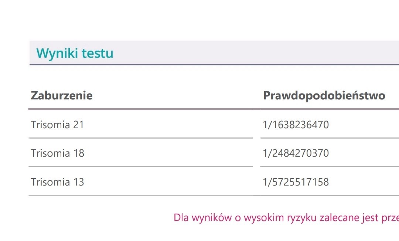Click the number 13 after Trisomia
The height and width of the screenshot is (241, 399).
click(79, 182)
